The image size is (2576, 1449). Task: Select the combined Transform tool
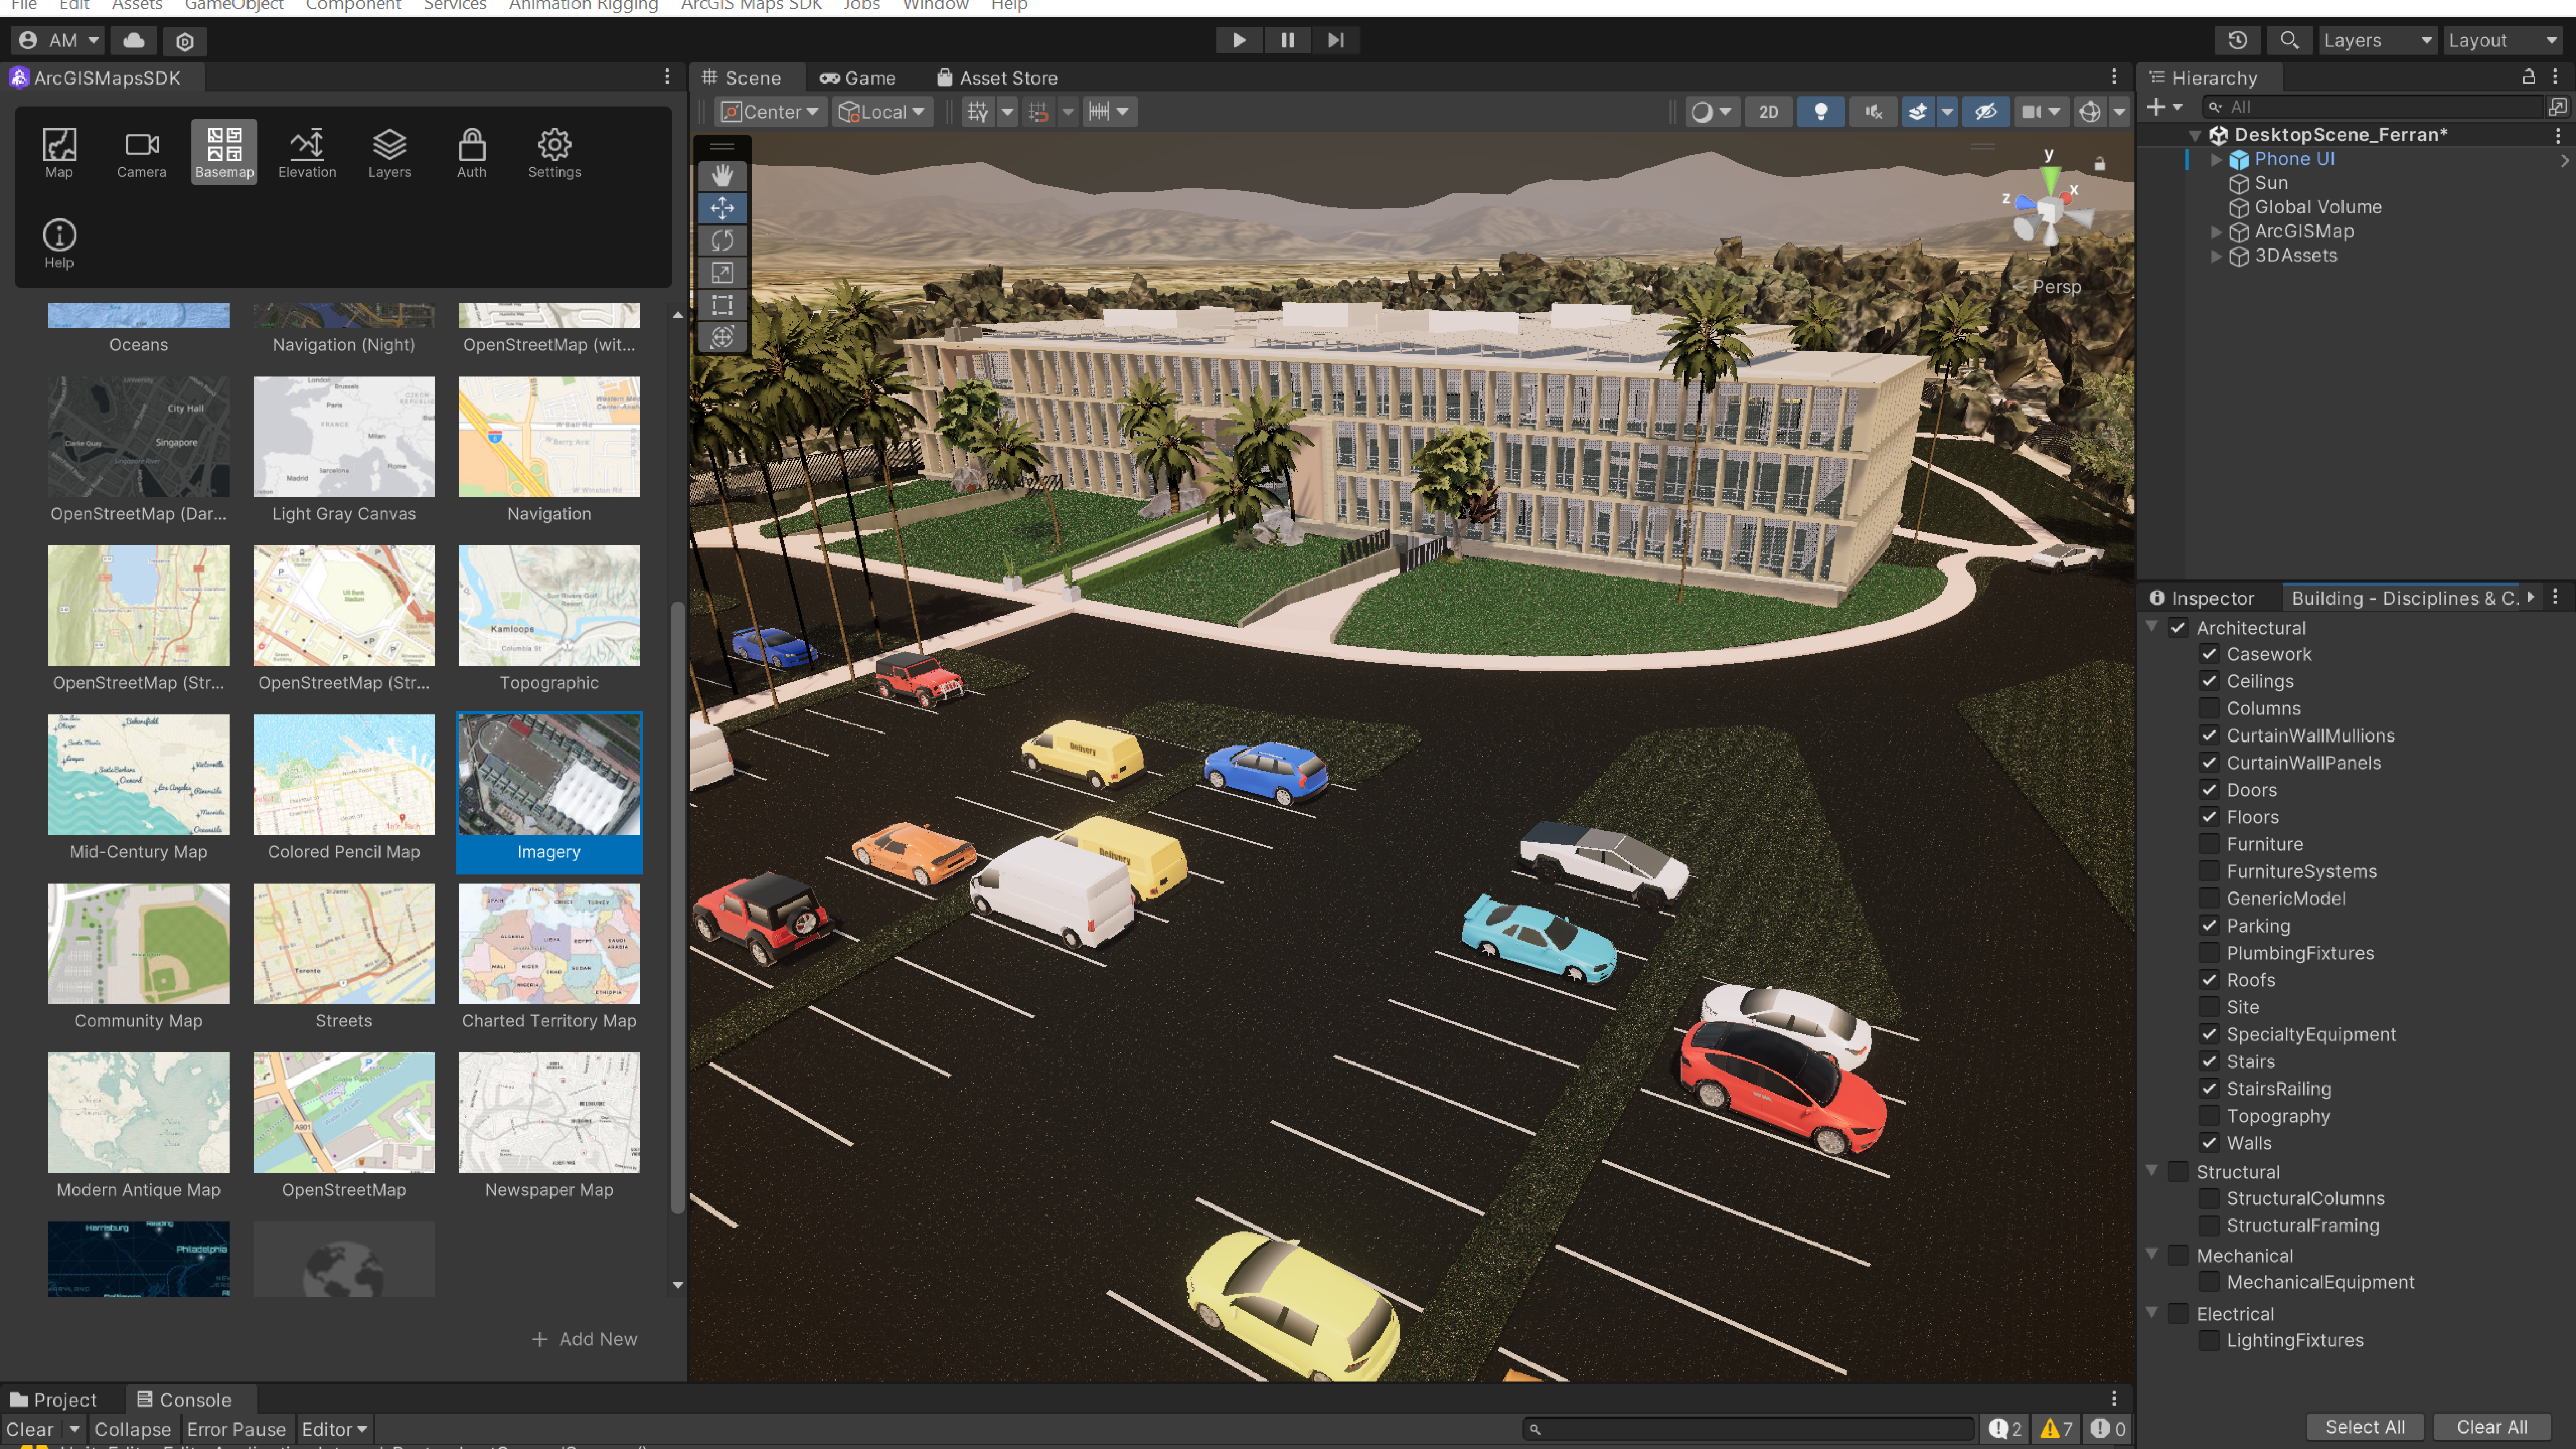pyautogui.click(x=722, y=337)
